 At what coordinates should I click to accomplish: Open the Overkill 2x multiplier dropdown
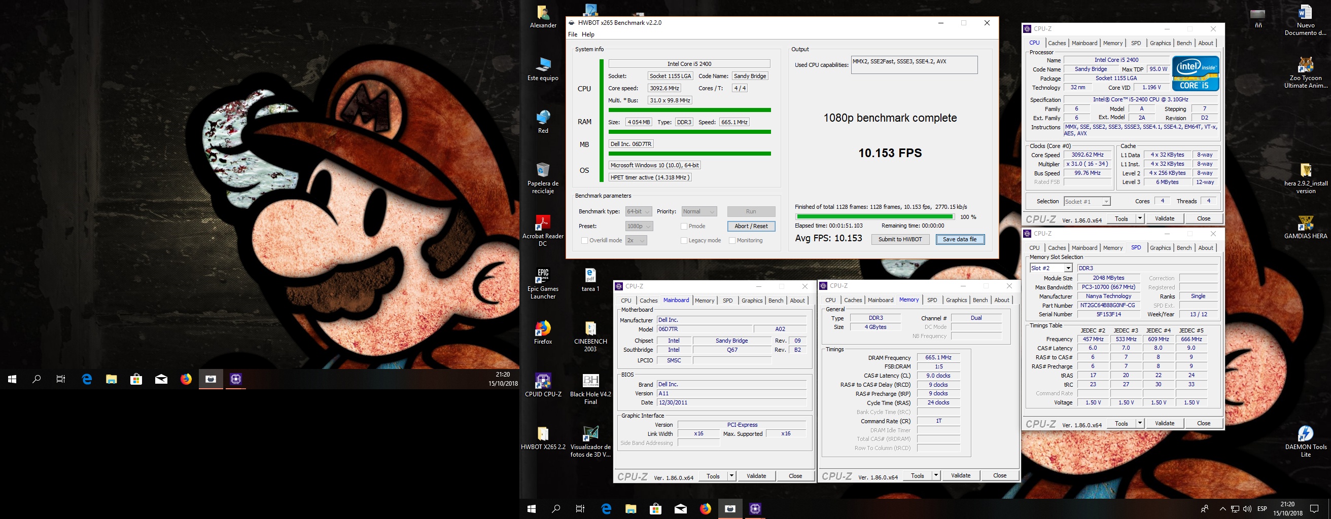click(636, 241)
